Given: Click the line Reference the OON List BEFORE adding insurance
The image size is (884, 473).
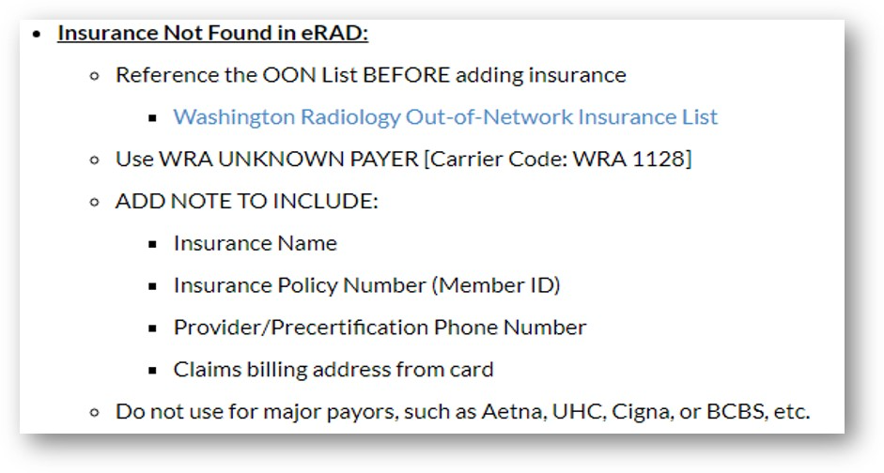Looking at the screenshot, I should click(x=370, y=75).
